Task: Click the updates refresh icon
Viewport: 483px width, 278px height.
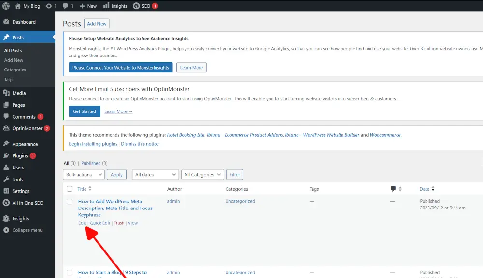Action: (x=49, y=6)
